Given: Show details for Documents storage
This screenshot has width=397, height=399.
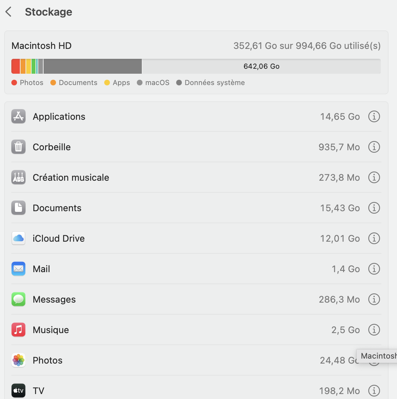Looking at the screenshot, I should point(374,208).
